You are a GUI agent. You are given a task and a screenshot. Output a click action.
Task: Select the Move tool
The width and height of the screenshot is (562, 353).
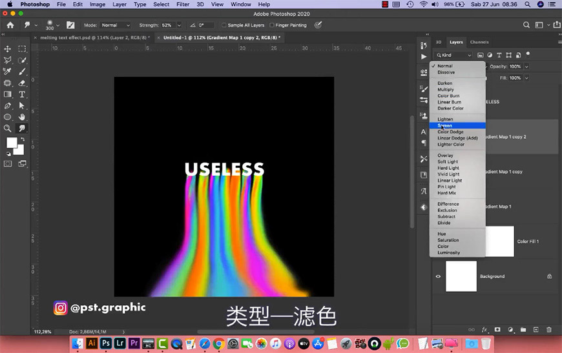coord(7,48)
